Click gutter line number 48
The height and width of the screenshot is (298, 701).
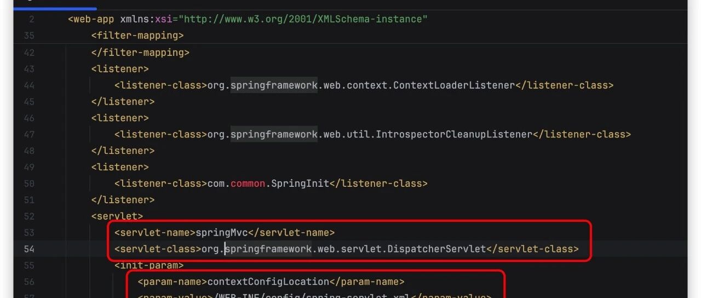pyautogui.click(x=28, y=151)
